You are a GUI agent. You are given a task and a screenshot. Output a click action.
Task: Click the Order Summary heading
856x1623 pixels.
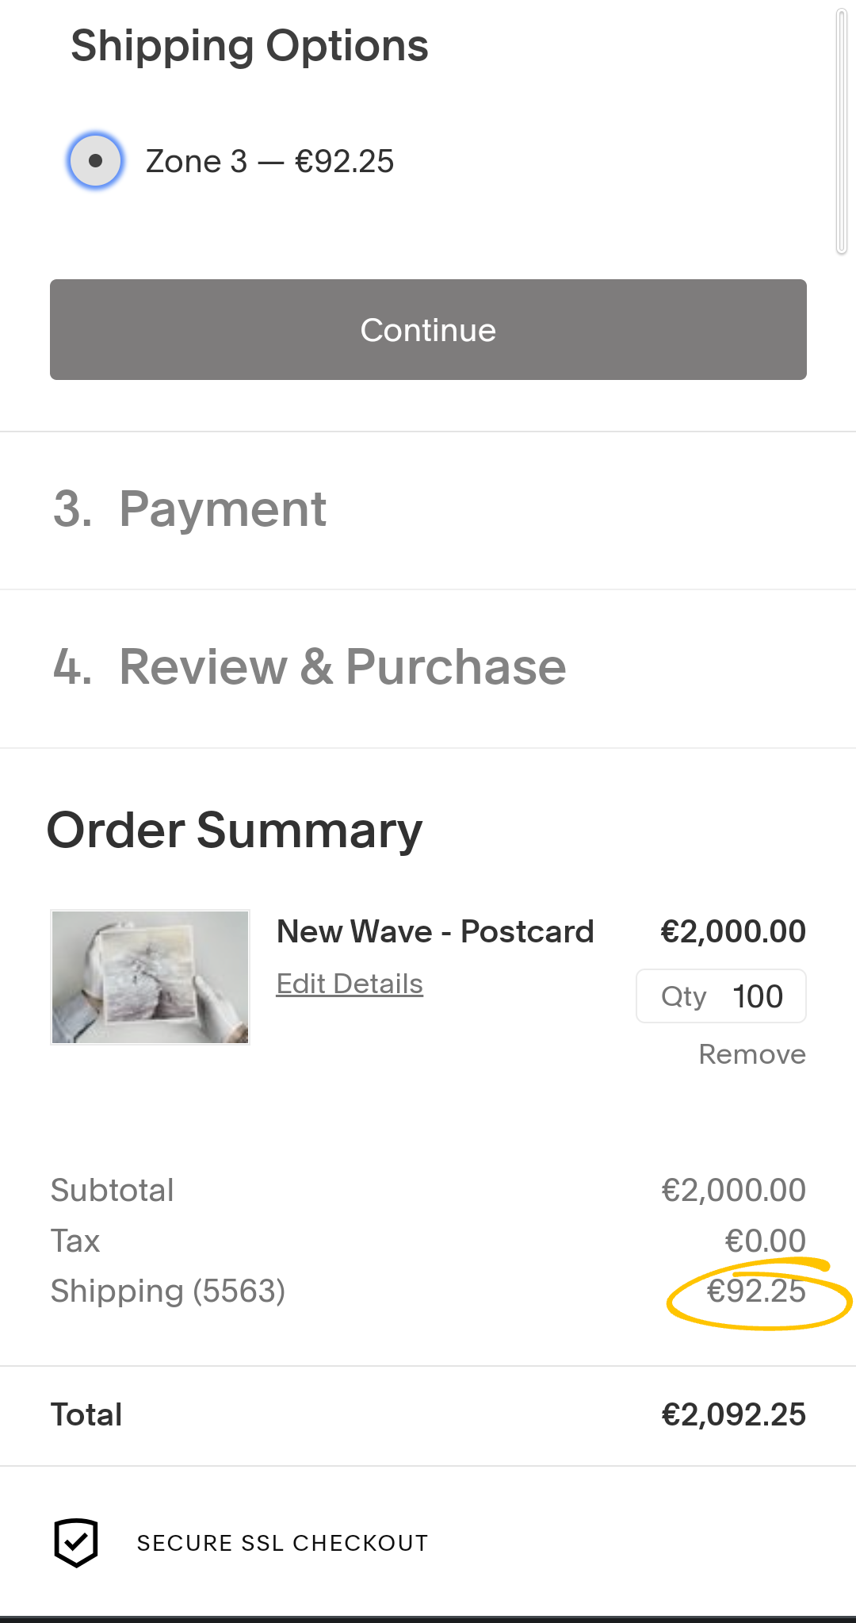coord(235,831)
